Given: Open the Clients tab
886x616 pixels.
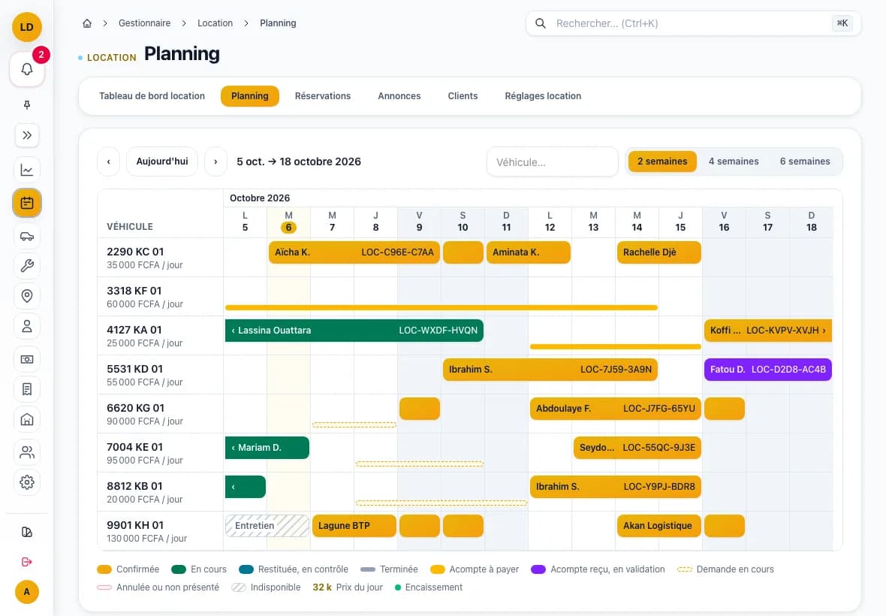Looking at the screenshot, I should click(463, 96).
